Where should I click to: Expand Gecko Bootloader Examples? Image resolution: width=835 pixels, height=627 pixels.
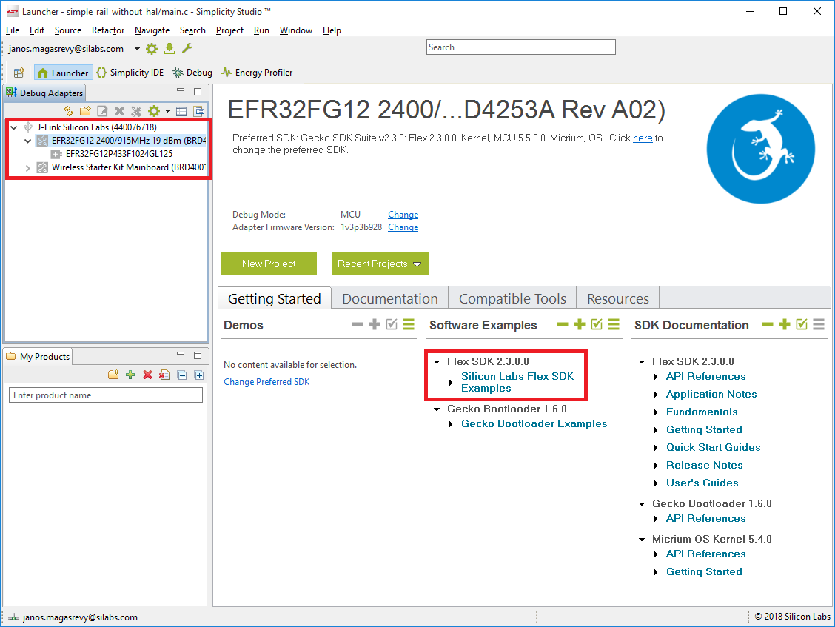tap(451, 424)
